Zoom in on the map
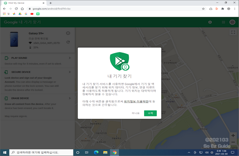Screen dimensions: 239x156 coord(233,135)
